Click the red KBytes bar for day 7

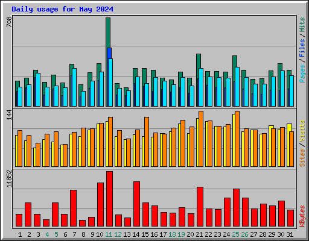[x=73, y=208]
